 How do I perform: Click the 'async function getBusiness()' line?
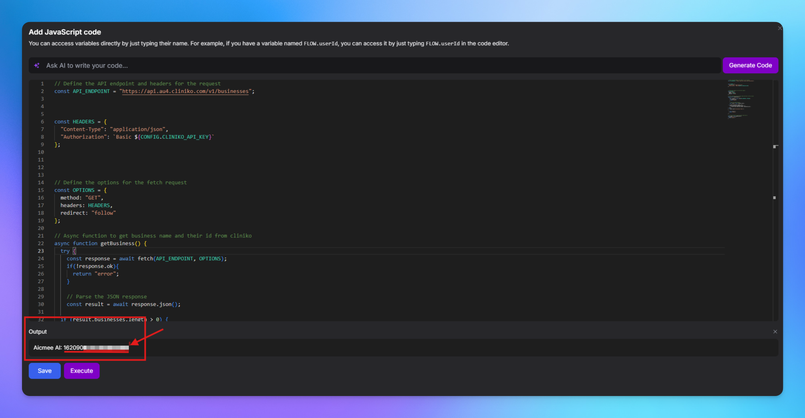(x=101, y=243)
